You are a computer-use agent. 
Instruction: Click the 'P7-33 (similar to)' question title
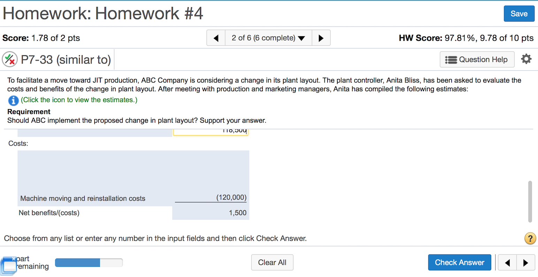click(66, 60)
